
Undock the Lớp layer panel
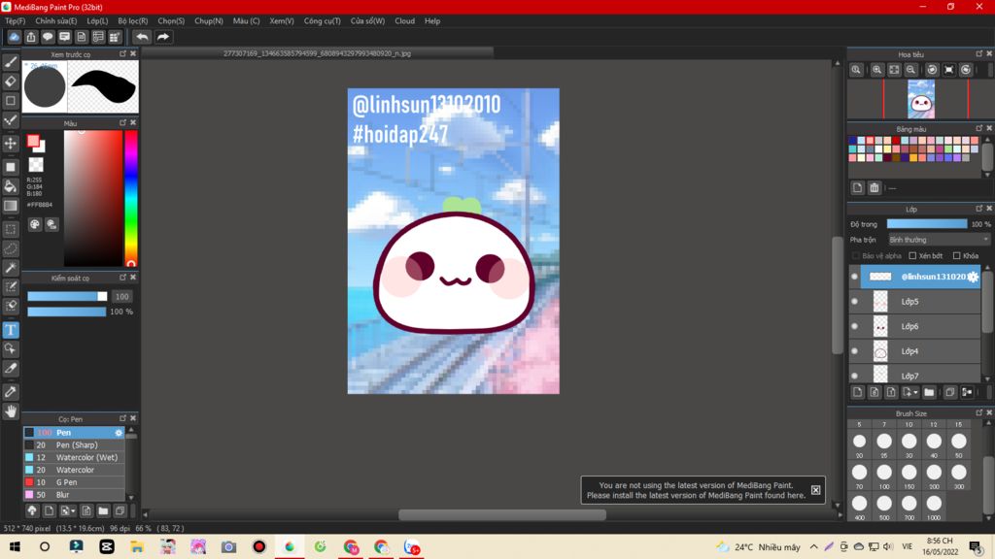(979, 209)
